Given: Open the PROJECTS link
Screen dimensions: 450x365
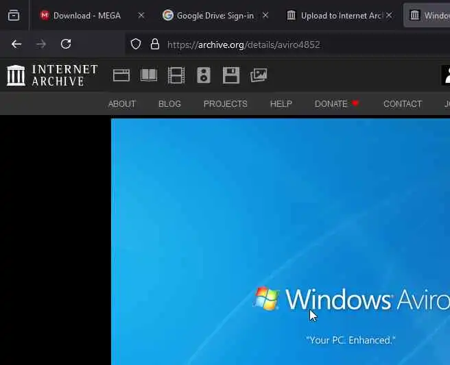Looking at the screenshot, I should point(225,103).
